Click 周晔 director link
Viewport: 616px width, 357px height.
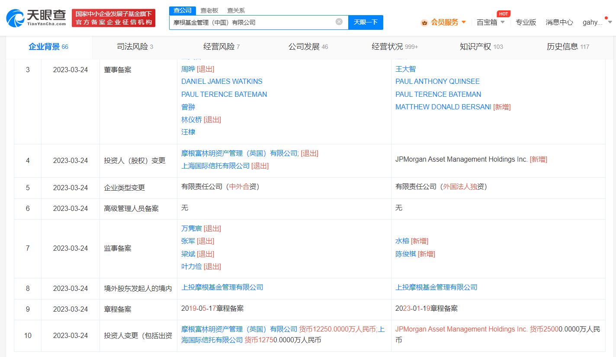(x=188, y=69)
